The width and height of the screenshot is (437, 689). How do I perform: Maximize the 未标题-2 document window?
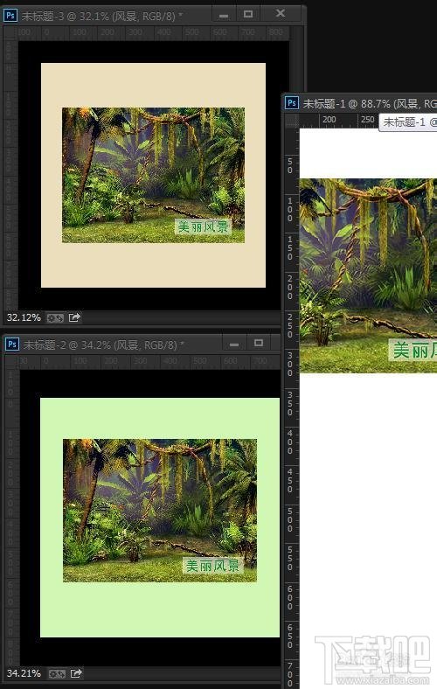(x=259, y=343)
